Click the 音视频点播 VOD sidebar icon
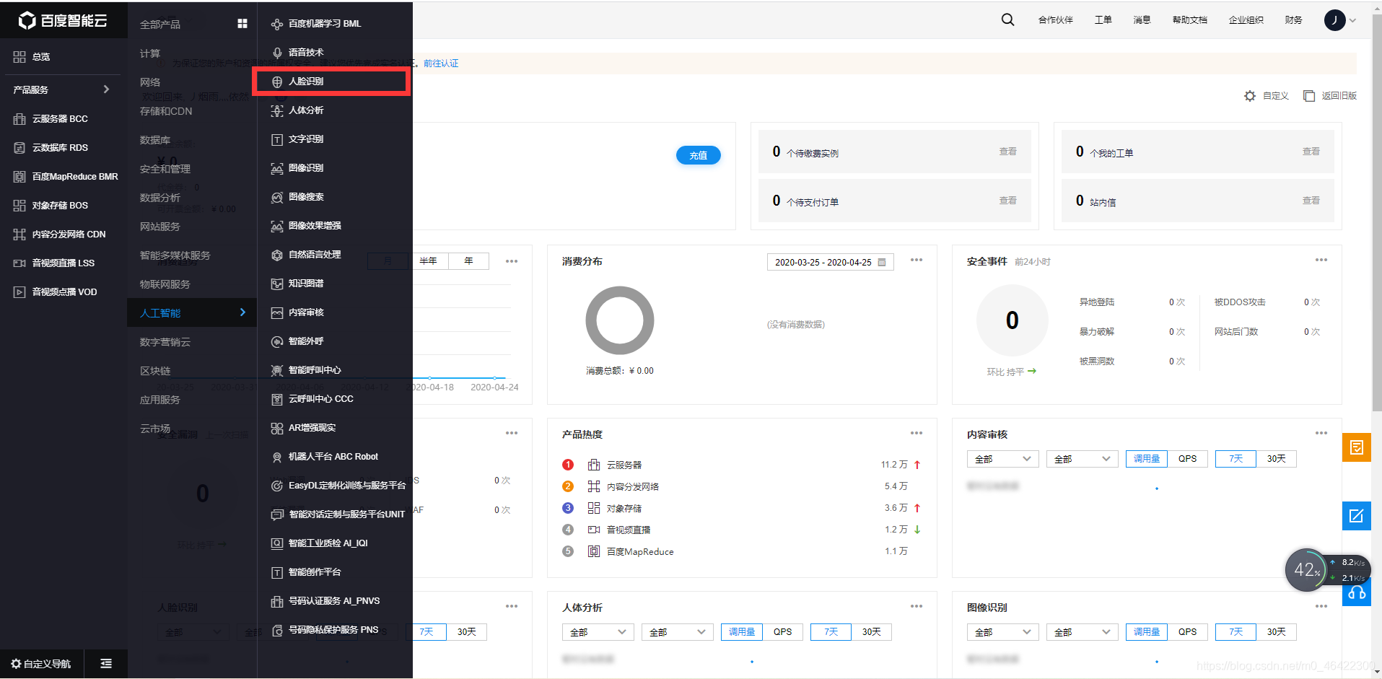1382x679 pixels. [19, 292]
